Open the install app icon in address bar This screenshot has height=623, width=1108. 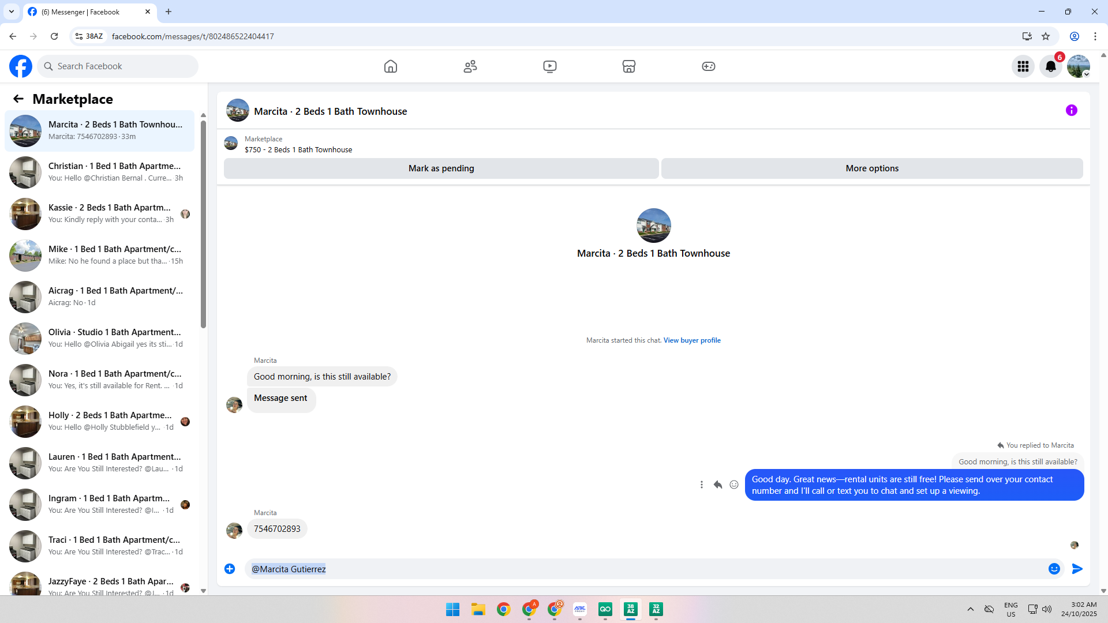click(1027, 36)
